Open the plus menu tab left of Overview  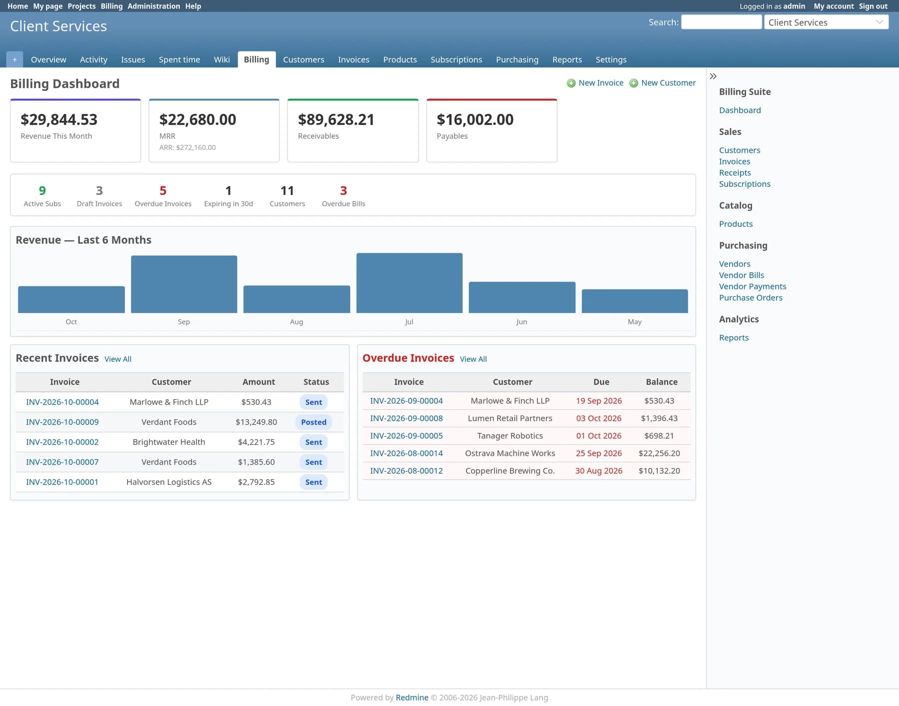[x=14, y=59]
